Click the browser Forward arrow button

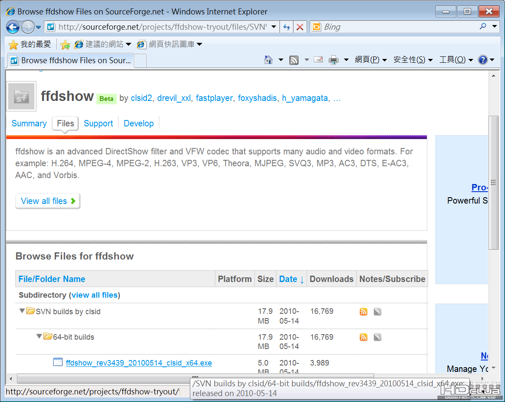(x=28, y=27)
